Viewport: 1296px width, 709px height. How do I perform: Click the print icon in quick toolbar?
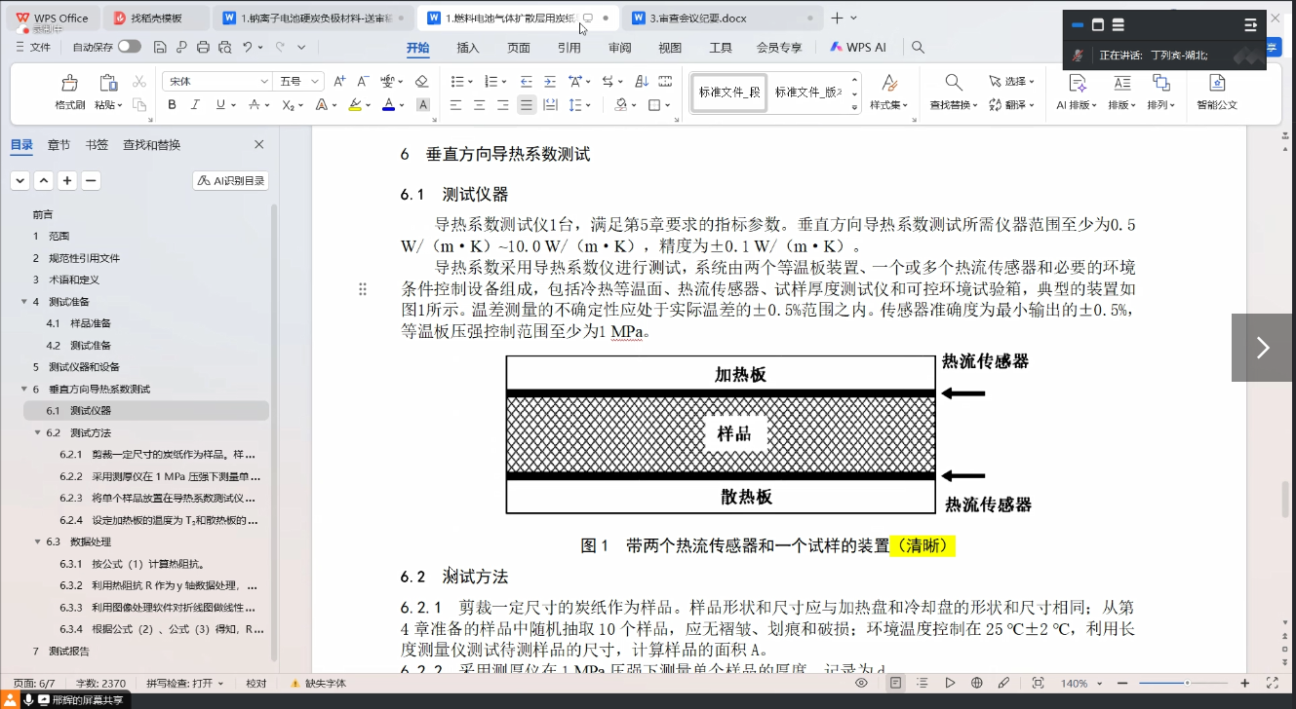tap(203, 47)
